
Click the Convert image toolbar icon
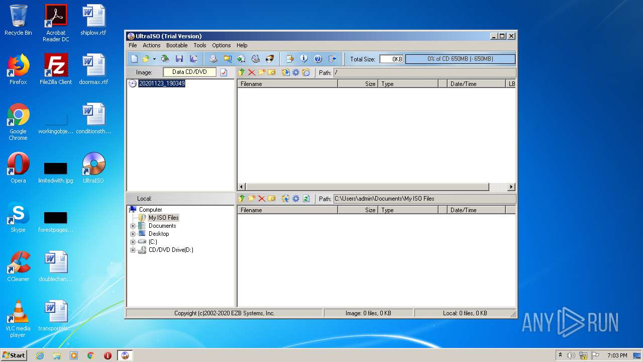point(241,59)
